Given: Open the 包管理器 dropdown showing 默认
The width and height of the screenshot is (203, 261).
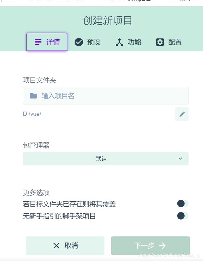Looking at the screenshot, I should click(x=101, y=159).
